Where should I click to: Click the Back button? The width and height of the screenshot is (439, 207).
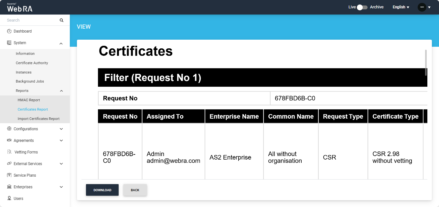pos(135,190)
